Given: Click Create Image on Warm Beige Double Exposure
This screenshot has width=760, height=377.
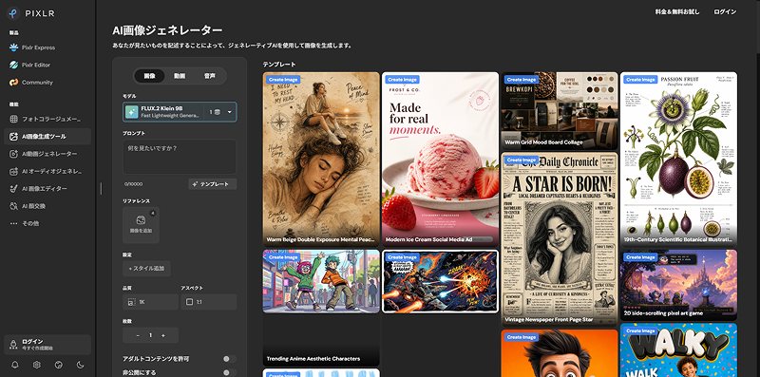Looking at the screenshot, I should coord(283,80).
